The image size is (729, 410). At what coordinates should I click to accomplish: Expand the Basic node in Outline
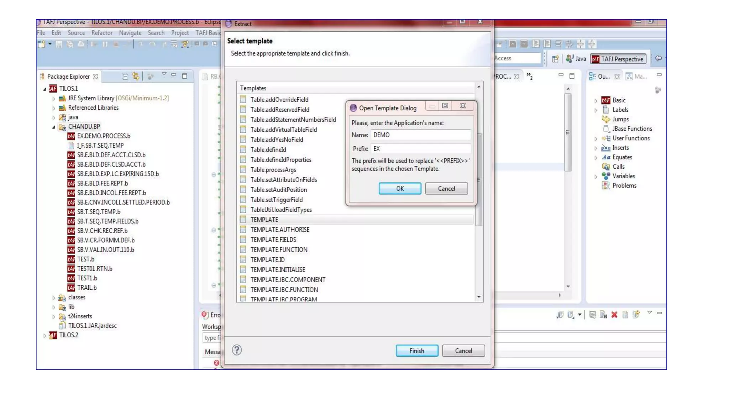pos(596,101)
